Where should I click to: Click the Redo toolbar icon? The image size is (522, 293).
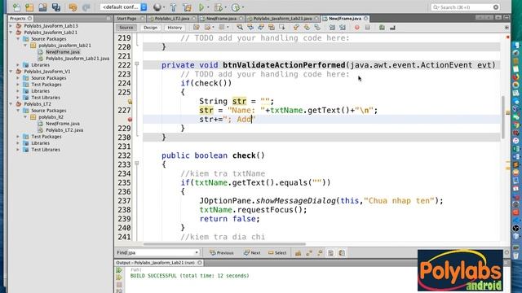coord(86,7)
